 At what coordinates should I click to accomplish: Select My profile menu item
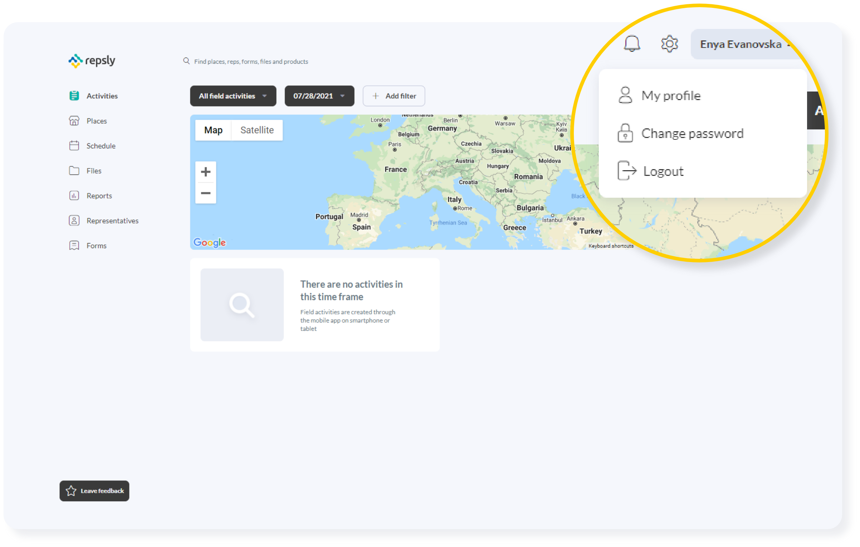coord(671,96)
